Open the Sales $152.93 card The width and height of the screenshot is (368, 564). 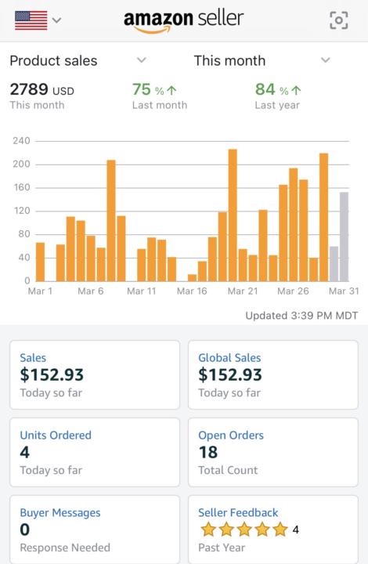click(95, 374)
